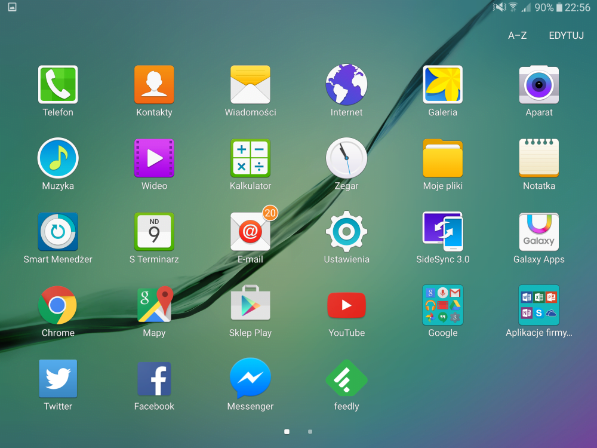Tap the mobile signal strength icon

tap(526, 7)
